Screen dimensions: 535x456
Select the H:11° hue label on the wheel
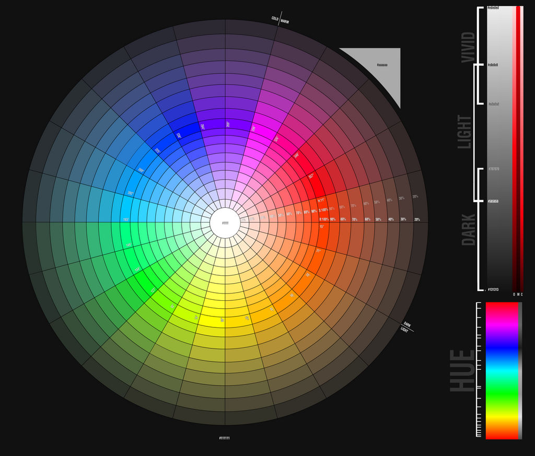pyautogui.click(x=321, y=200)
